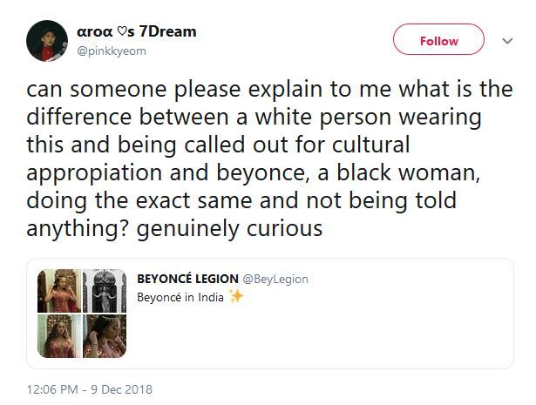Click the BEYONCÉ LEGION account name
Screen dimensions: 536x405
coord(187,279)
